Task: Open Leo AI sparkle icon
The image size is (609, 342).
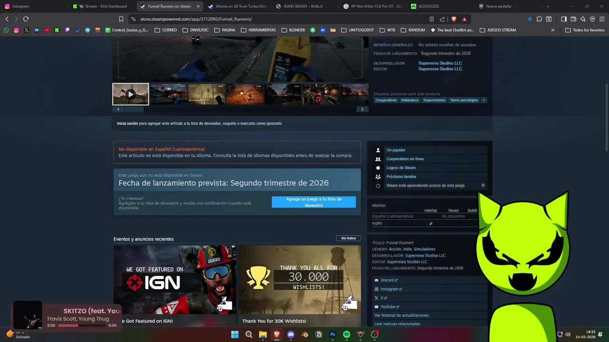Action: tap(583, 19)
